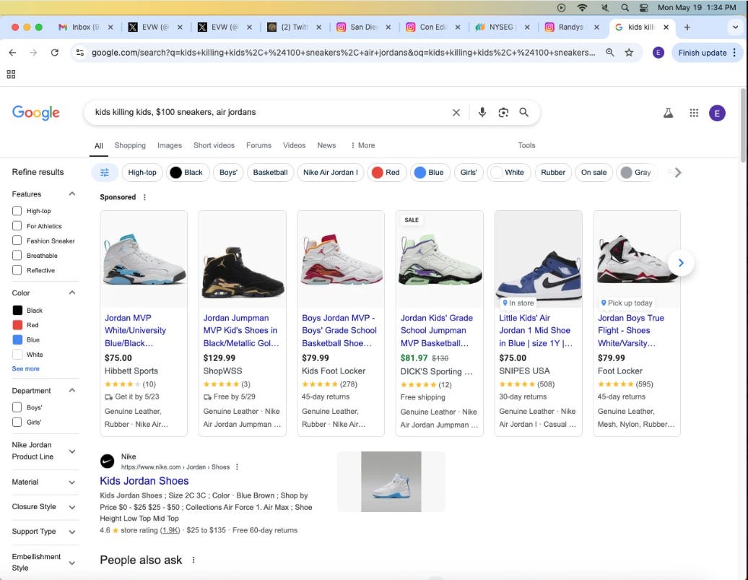The image size is (748, 580).
Task: Bookmark this page with star icon
Action: pyautogui.click(x=629, y=53)
